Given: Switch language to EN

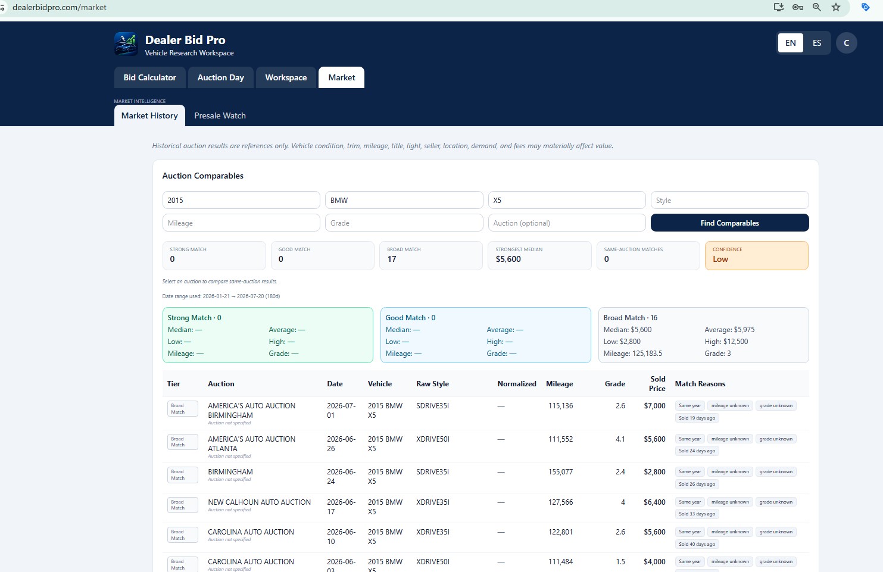Looking at the screenshot, I should pos(791,43).
